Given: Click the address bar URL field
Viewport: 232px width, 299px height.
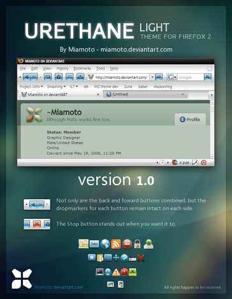Looking at the screenshot, I should pos(121,77).
